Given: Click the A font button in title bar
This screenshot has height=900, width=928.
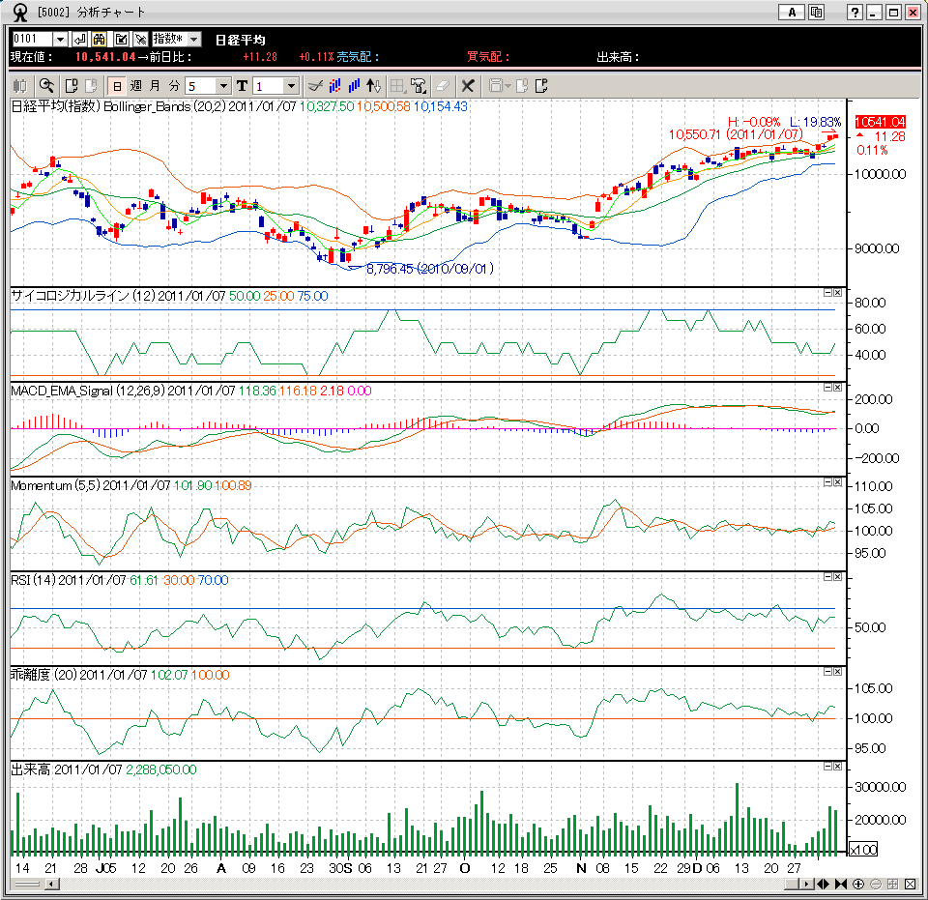Looking at the screenshot, I should (x=792, y=12).
